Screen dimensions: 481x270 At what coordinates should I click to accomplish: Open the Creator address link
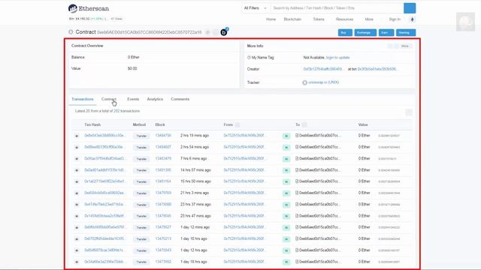(324, 69)
